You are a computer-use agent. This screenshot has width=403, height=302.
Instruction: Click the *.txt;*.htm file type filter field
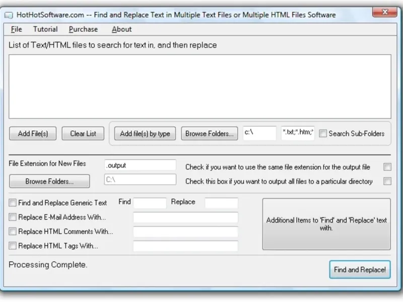298,133
